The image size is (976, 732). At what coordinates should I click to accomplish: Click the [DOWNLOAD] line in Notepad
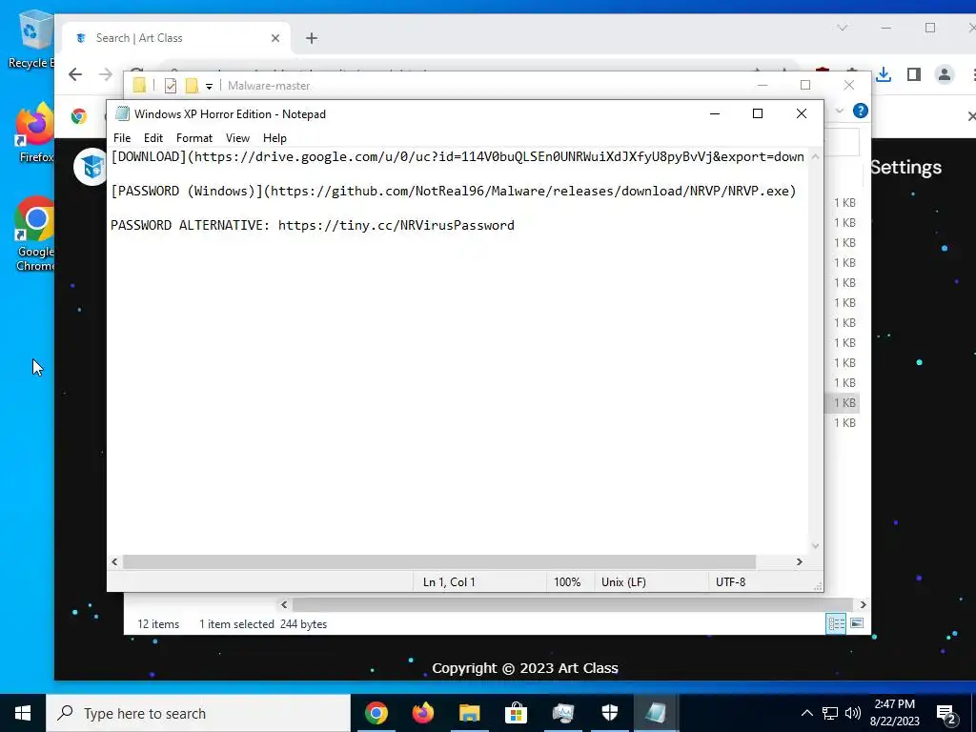pyautogui.click(x=457, y=157)
